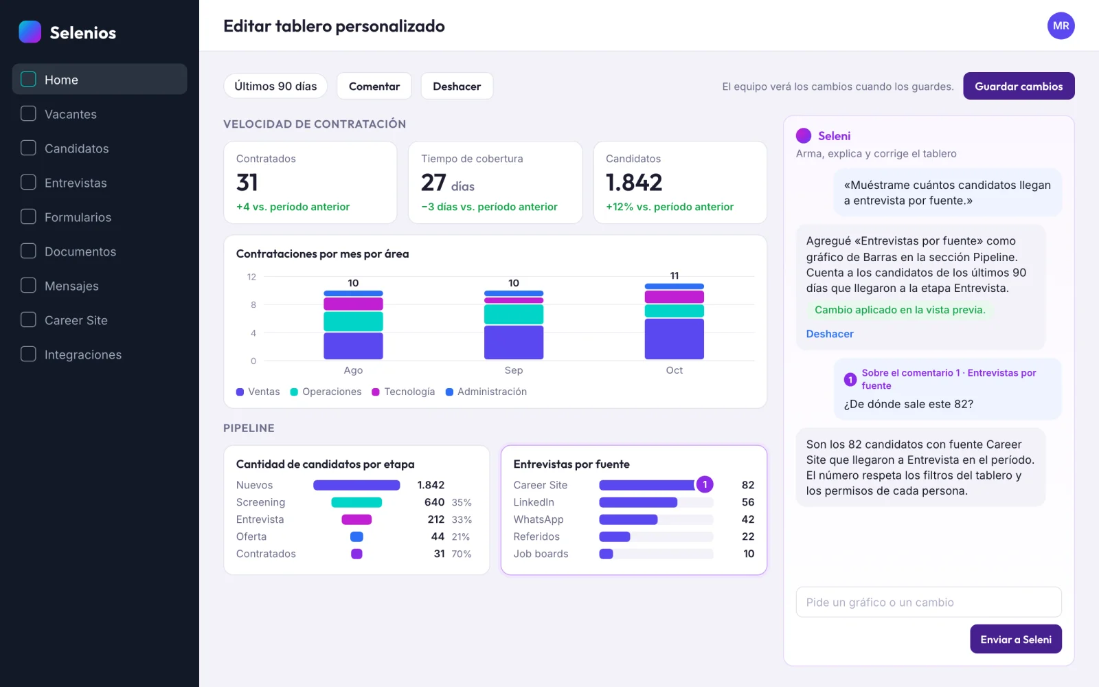
Task: Click the Tecnología legend color swatch
Action: [376, 392]
